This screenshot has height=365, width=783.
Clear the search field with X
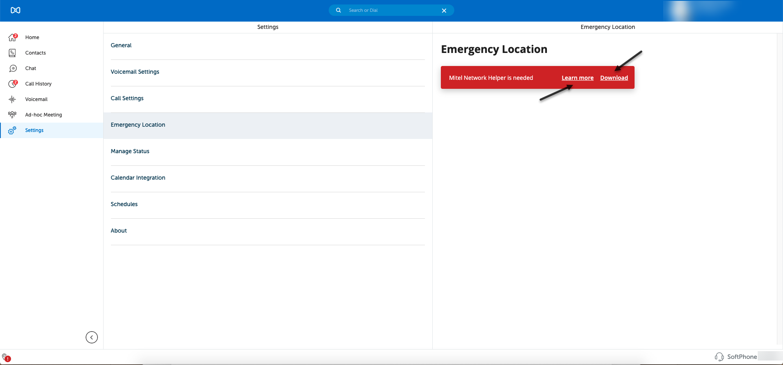click(444, 11)
